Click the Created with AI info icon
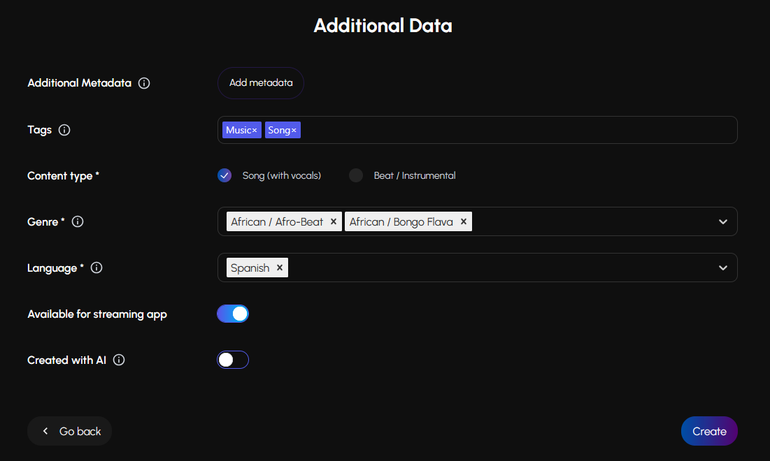This screenshot has width=770, height=461. pos(119,360)
